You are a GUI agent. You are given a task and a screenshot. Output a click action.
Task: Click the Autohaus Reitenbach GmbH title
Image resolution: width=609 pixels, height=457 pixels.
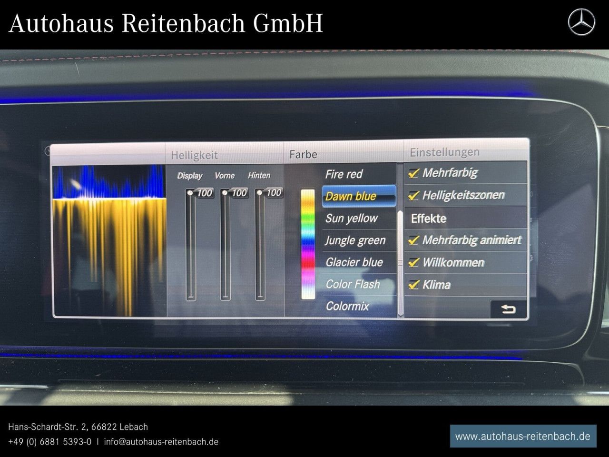[166, 23]
